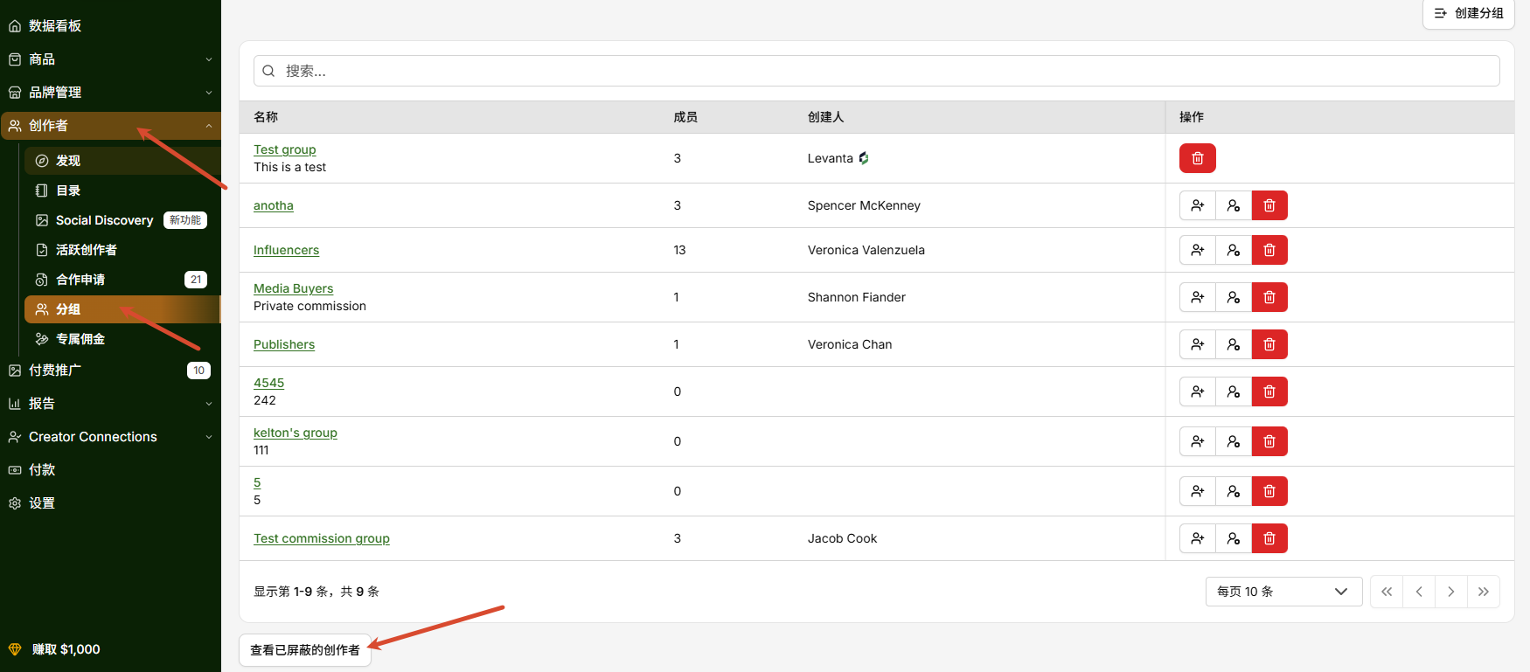This screenshot has width=1530, height=672.
Task: Add member to 4545 group
Action: point(1197,391)
